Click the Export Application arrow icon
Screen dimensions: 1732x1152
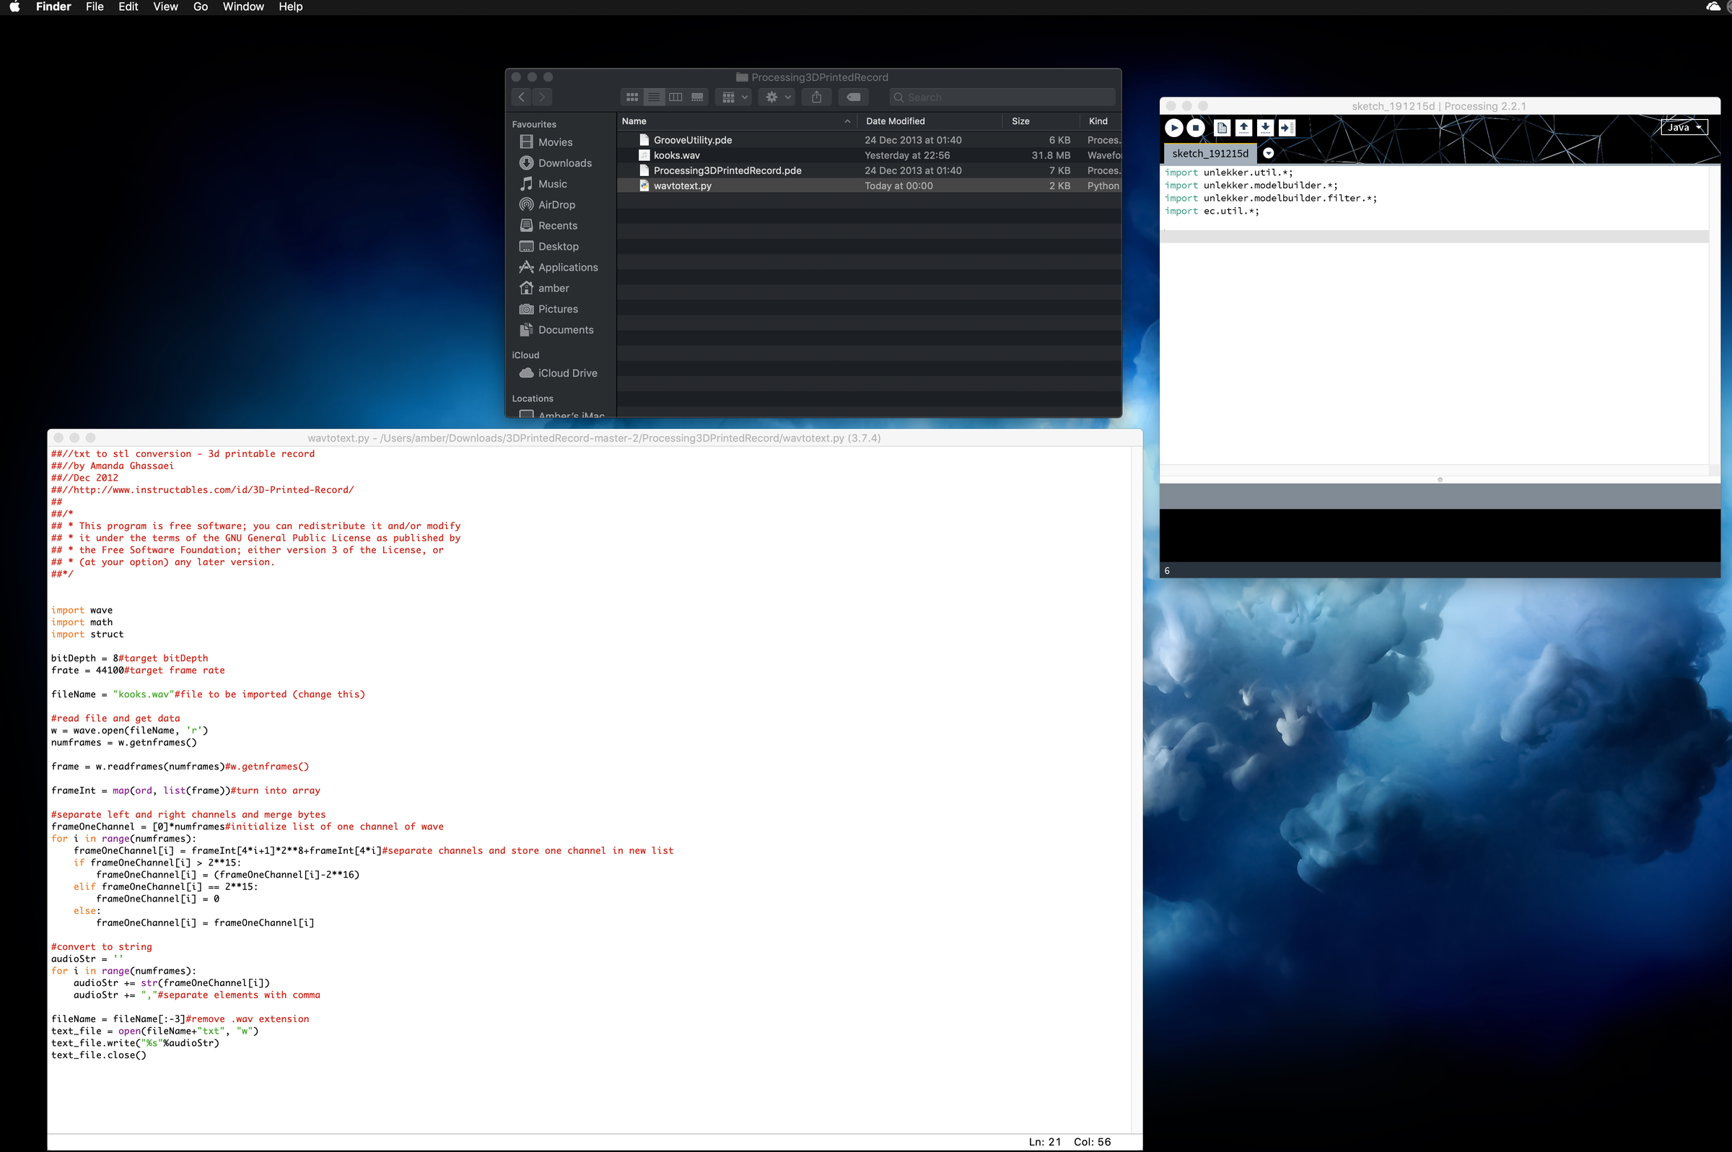coord(1287,128)
